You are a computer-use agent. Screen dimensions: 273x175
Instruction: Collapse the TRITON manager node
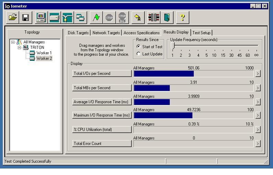tap(19, 48)
